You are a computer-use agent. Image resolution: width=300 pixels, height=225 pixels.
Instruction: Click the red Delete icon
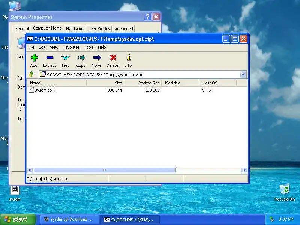tap(113, 58)
